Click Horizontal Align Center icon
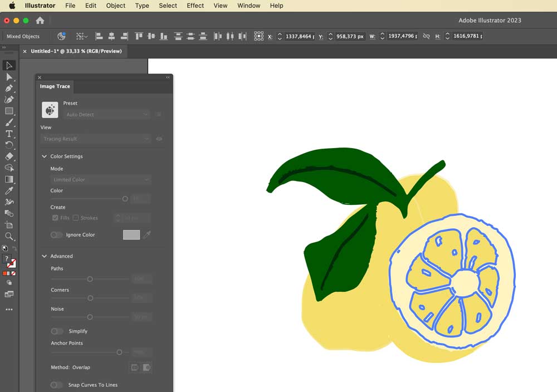 point(111,36)
